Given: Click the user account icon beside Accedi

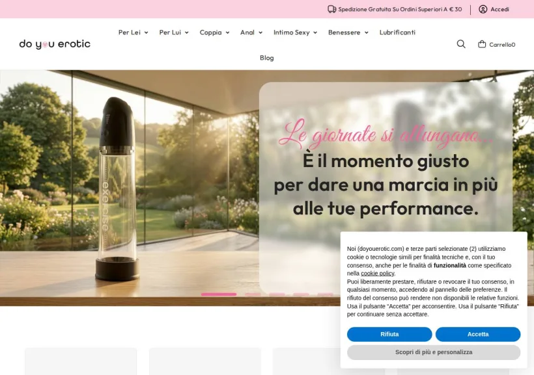Looking at the screenshot, I should tap(483, 9).
